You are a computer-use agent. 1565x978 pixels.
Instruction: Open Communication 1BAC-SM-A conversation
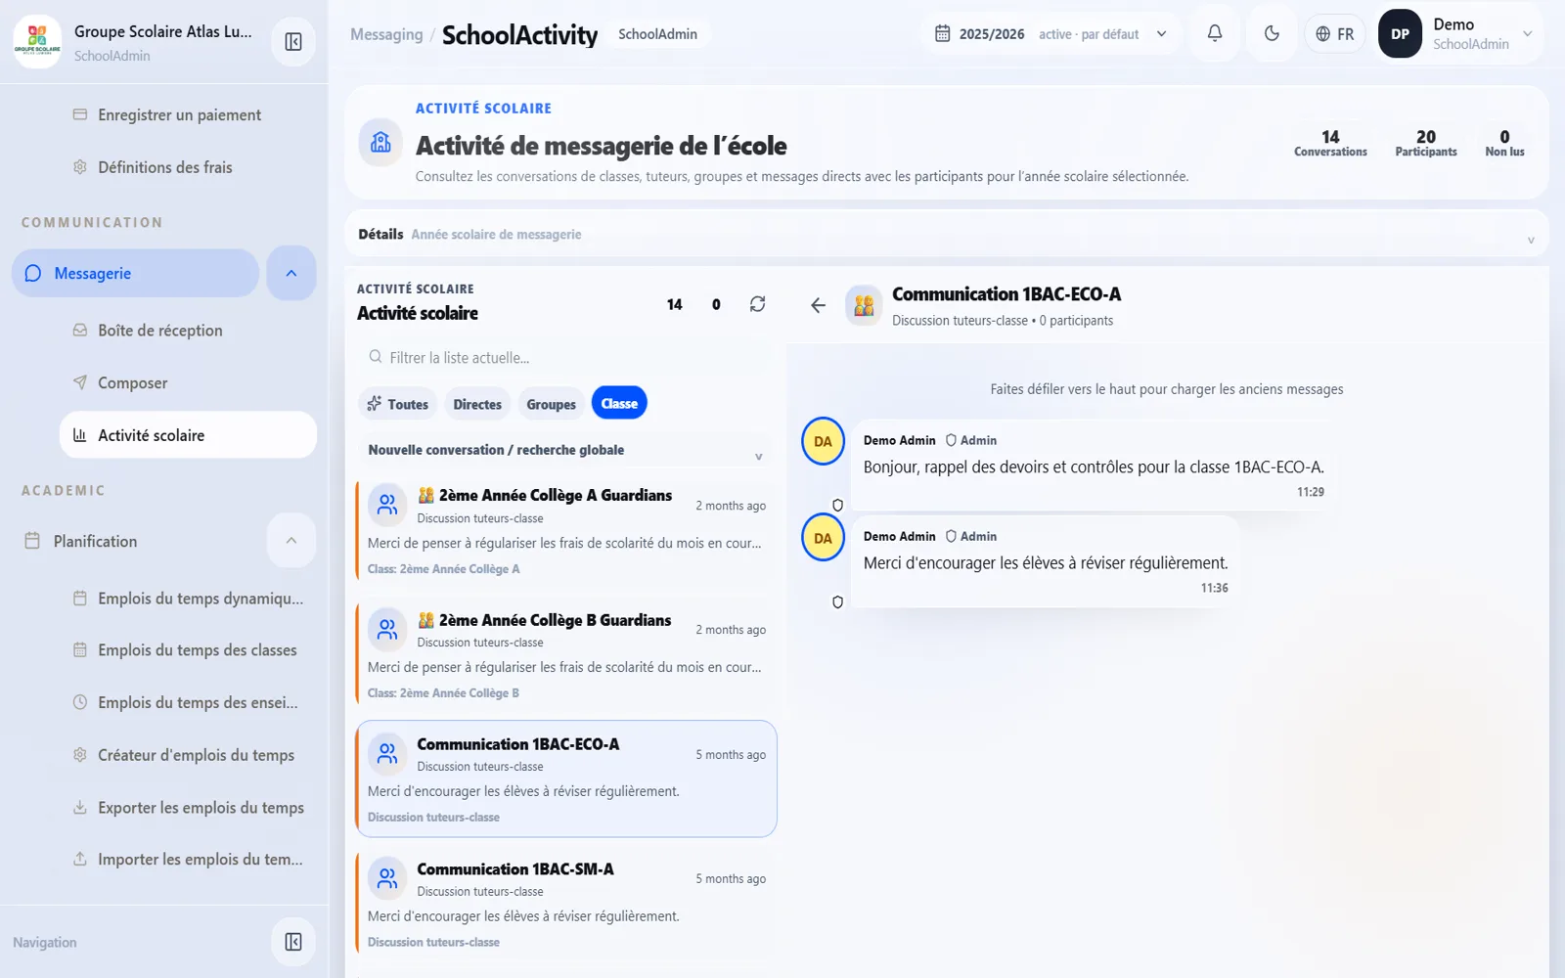(x=566, y=904)
